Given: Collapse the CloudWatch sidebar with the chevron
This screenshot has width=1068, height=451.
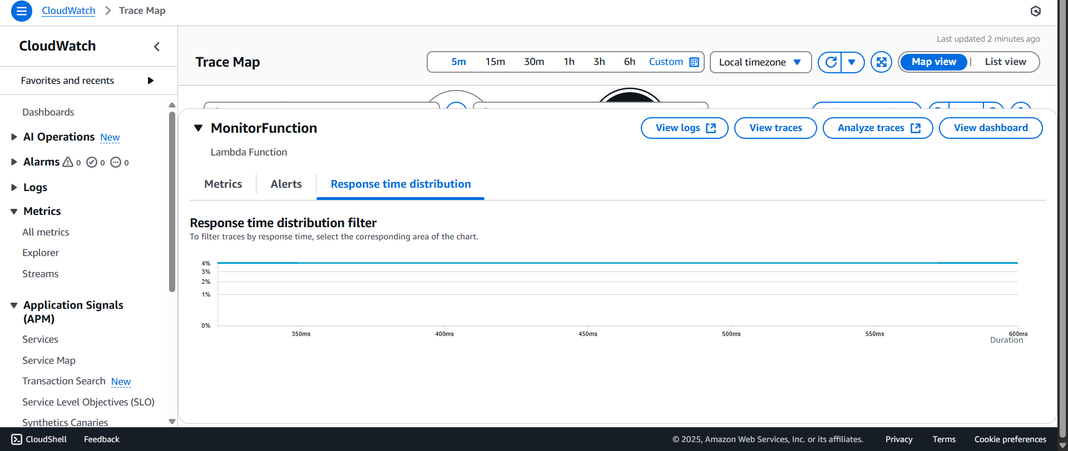Looking at the screenshot, I should (x=157, y=47).
